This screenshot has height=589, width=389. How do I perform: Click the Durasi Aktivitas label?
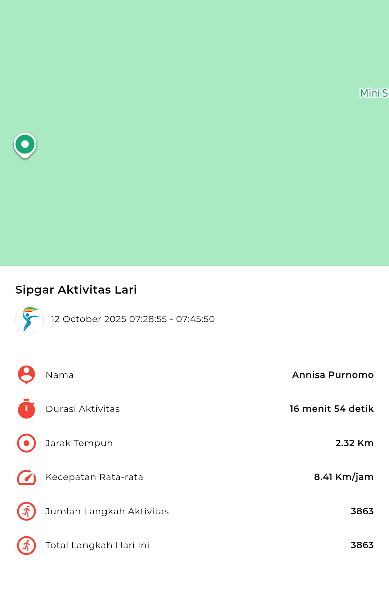(x=82, y=409)
